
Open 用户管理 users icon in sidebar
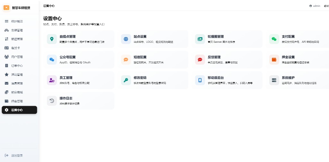(6, 57)
